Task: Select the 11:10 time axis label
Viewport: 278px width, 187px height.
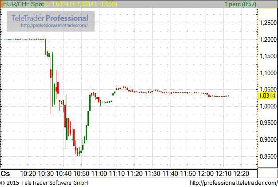Action: [117, 174]
